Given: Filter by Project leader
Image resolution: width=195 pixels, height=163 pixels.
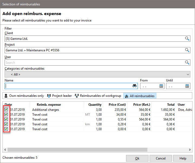Looking at the screenshot, I should click(x=59, y=96).
